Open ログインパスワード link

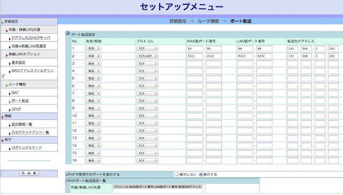coord(26,148)
